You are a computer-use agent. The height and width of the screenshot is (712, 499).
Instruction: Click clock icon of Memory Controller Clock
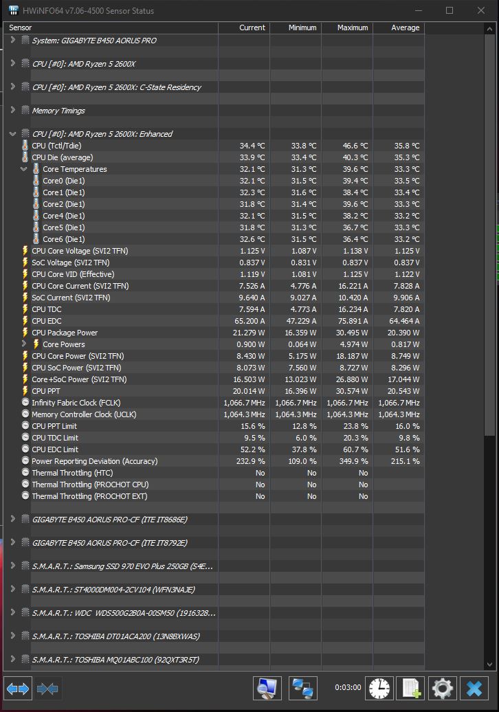[25, 414]
